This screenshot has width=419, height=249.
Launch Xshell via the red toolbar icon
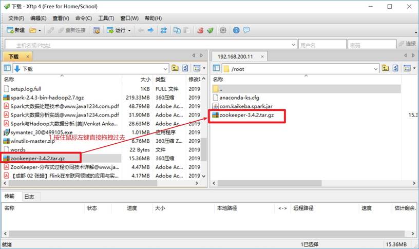200,30
